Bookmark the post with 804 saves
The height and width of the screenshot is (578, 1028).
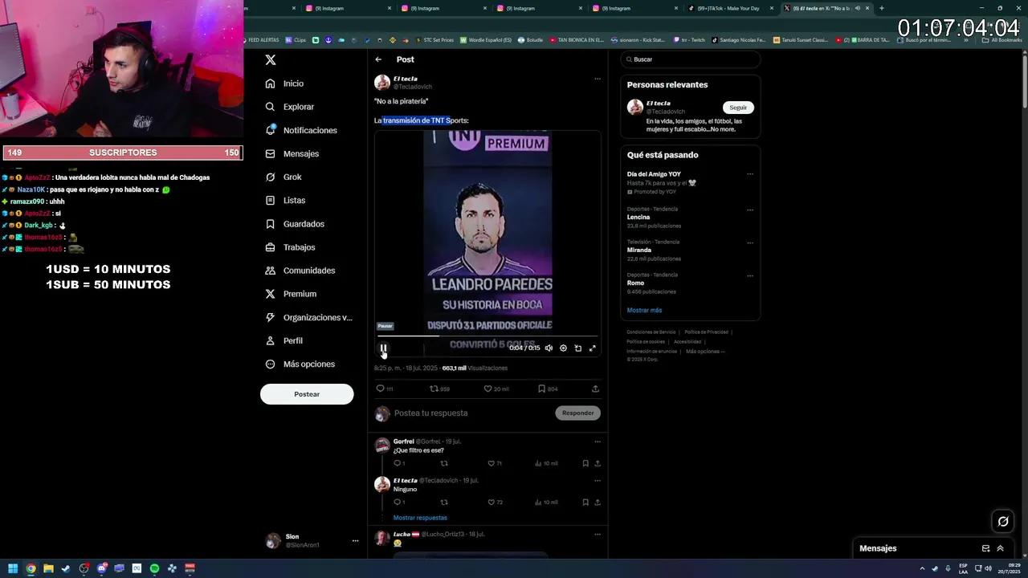(548, 389)
